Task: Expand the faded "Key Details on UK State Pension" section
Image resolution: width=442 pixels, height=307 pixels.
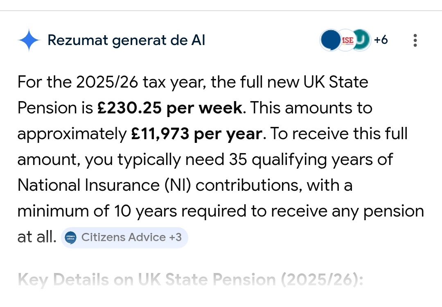Action: [x=190, y=280]
